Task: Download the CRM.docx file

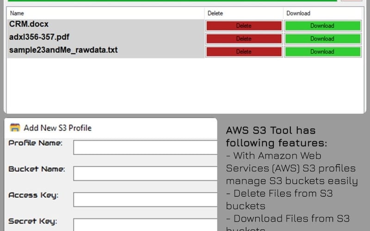Action: pyautogui.click(x=322, y=26)
